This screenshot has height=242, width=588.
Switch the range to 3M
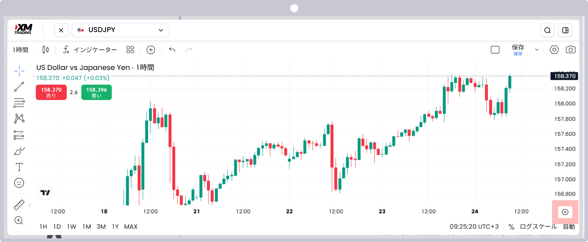pyautogui.click(x=101, y=227)
